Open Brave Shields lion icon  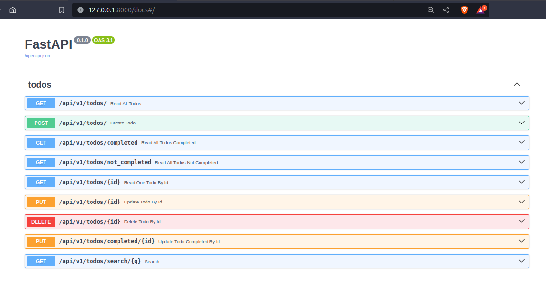point(464,10)
